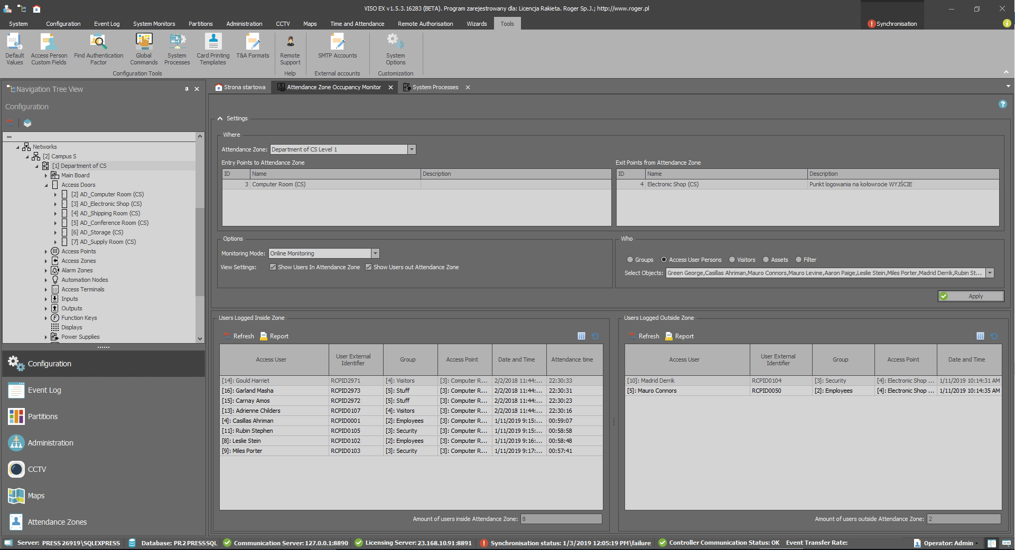Image resolution: width=1015 pixels, height=550 pixels.
Task: Click Report in Users Logged Inside Zone
Action: (274, 336)
